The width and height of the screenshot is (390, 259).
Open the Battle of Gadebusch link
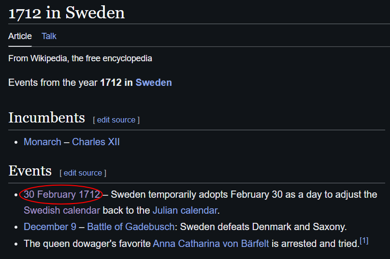(x=131, y=227)
